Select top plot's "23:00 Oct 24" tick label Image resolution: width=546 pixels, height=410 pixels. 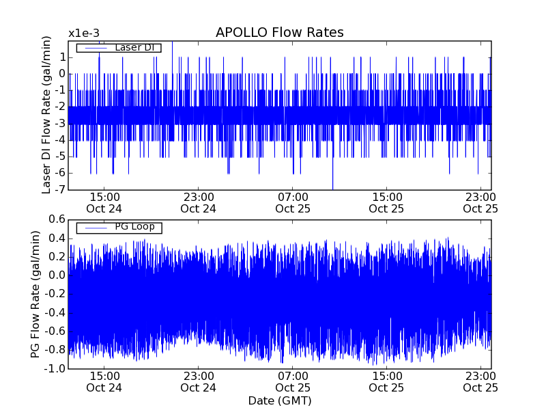point(199,202)
